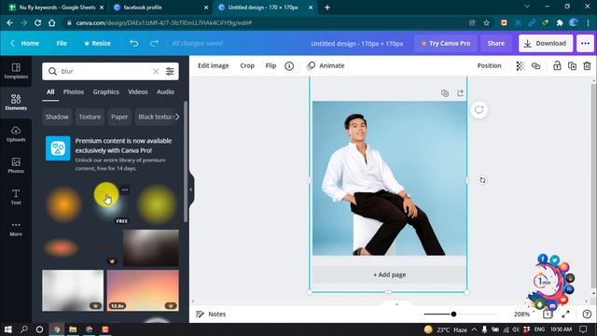Click Try Canva Pro button
Image resolution: width=597 pixels, height=336 pixels.
click(x=445, y=44)
